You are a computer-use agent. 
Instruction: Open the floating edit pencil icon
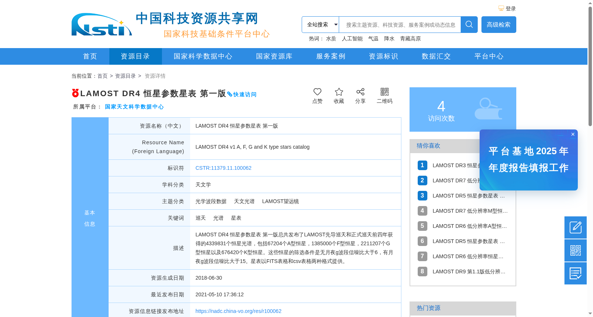click(576, 227)
